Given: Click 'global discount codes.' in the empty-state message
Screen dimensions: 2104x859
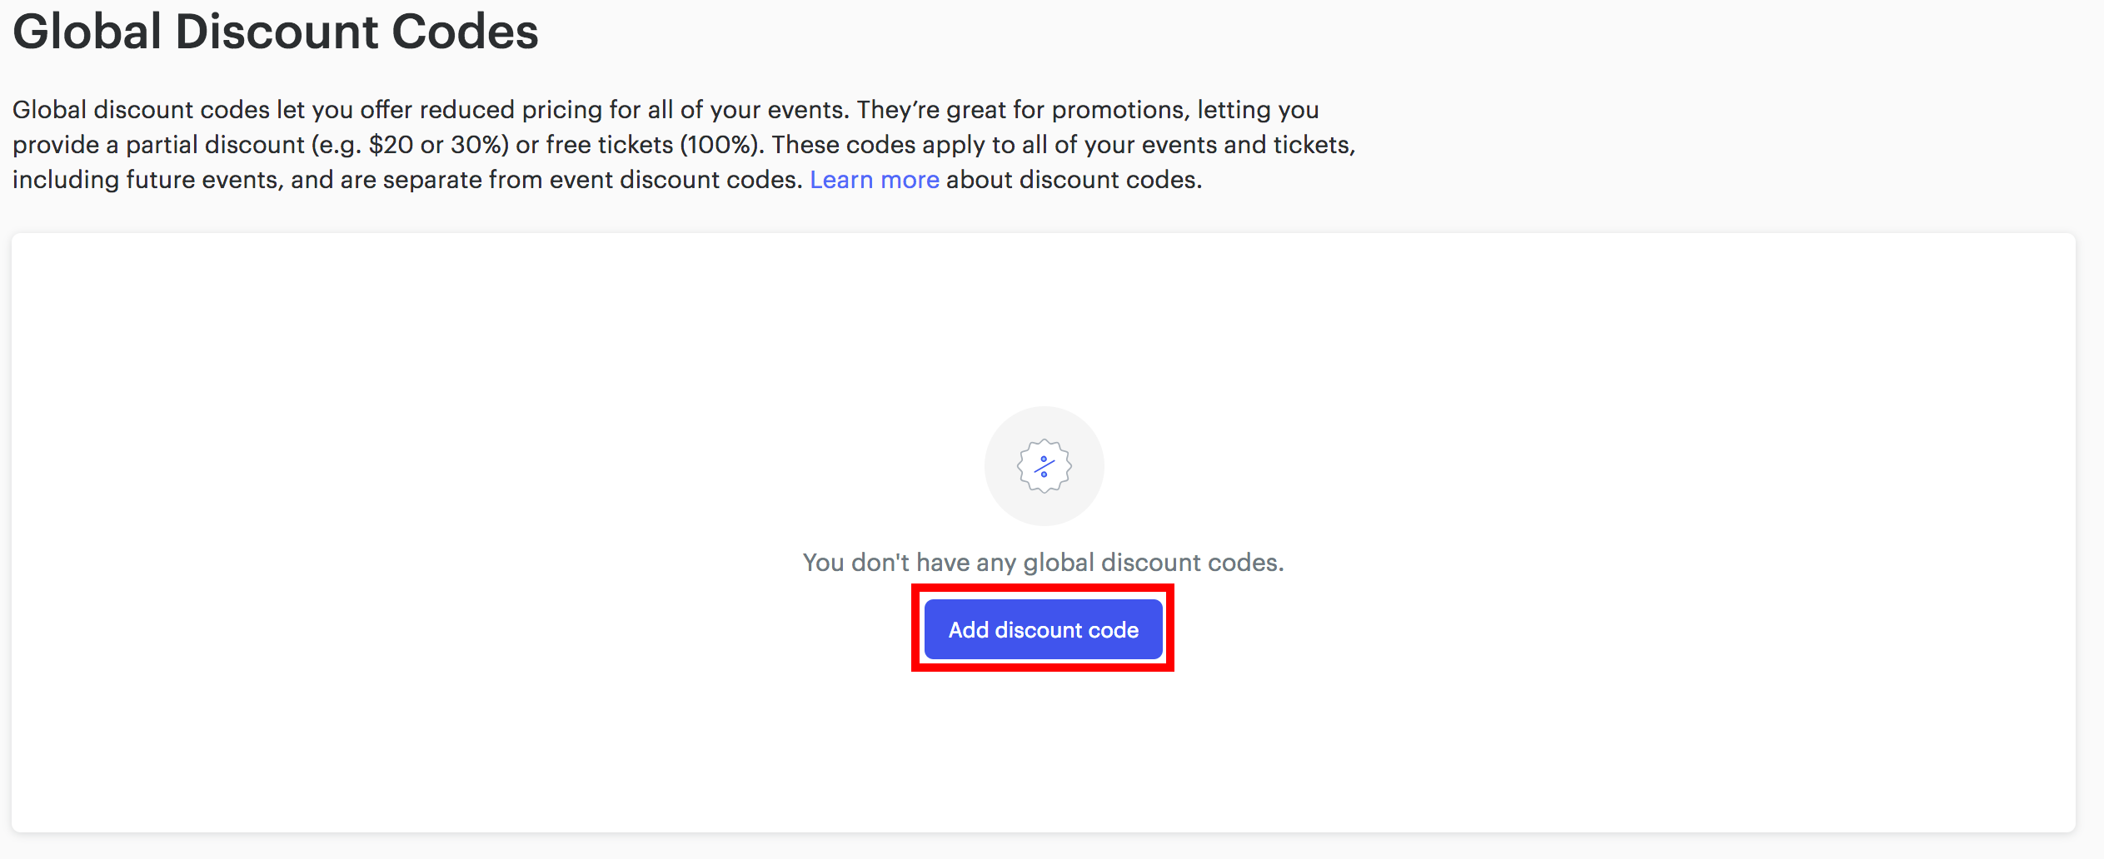Looking at the screenshot, I should pyautogui.click(x=1154, y=563).
